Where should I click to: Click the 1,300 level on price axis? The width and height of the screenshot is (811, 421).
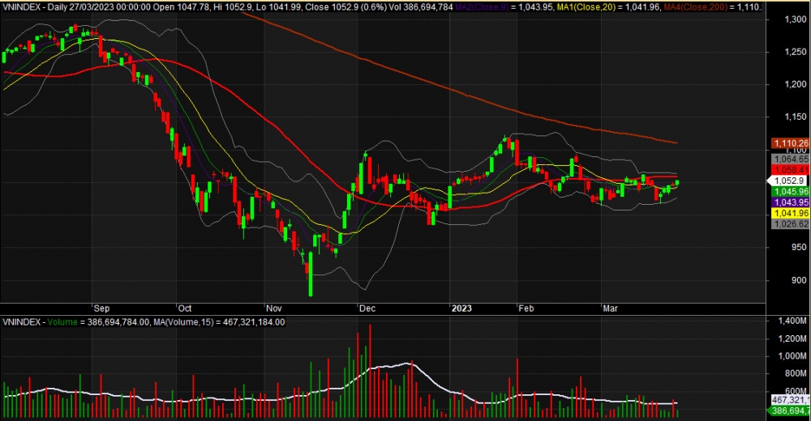tap(787, 19)
